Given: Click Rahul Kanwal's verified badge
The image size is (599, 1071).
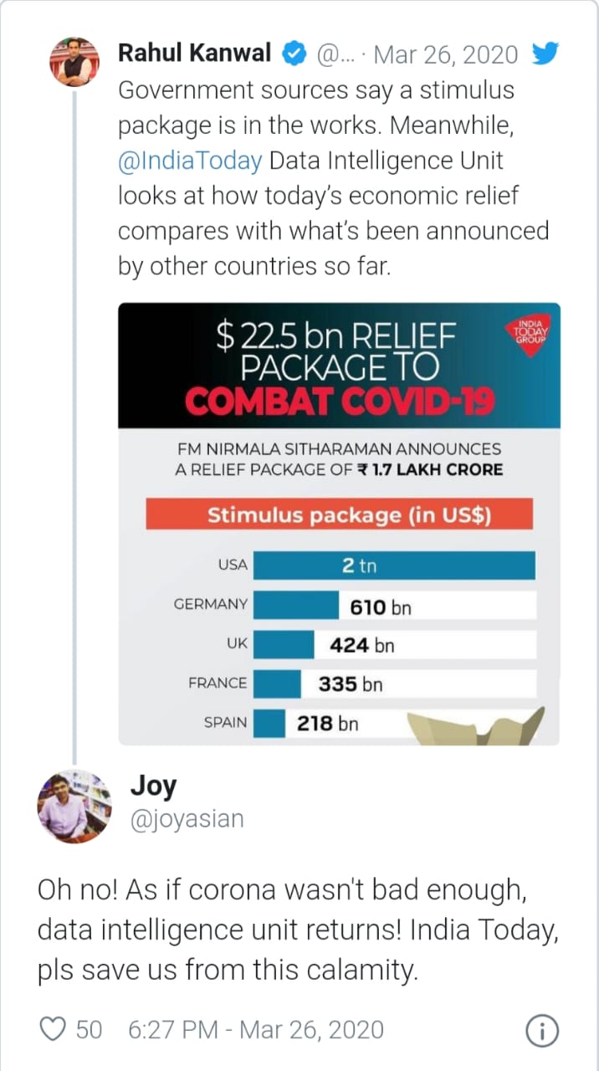Looking at the screenshot, I should click(292, 54).
